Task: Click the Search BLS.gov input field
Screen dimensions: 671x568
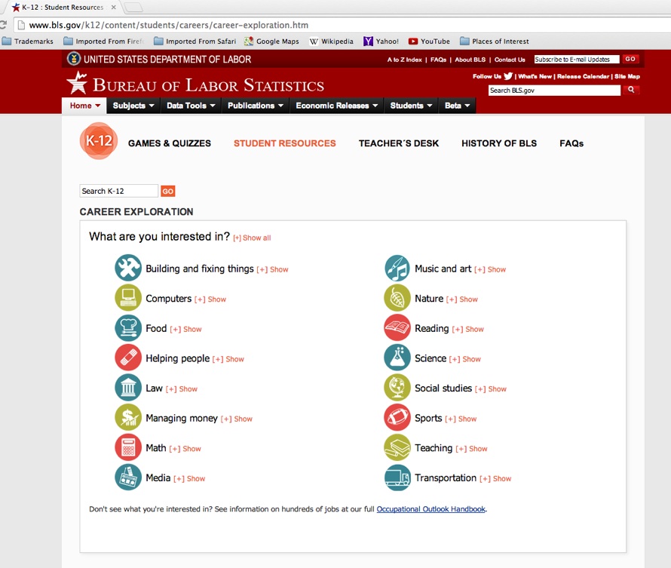Action: click(x=554, y=91)
